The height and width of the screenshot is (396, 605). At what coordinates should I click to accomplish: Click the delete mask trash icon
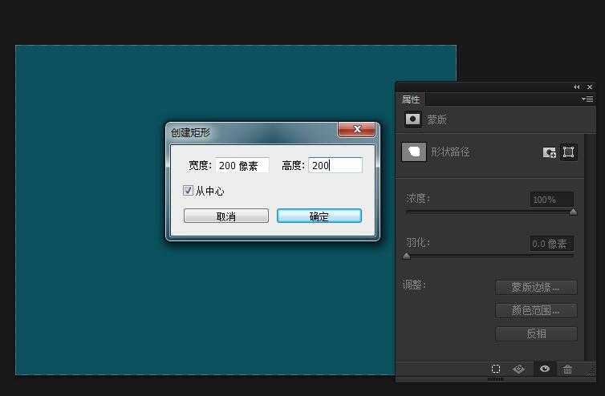coord(567,369)
